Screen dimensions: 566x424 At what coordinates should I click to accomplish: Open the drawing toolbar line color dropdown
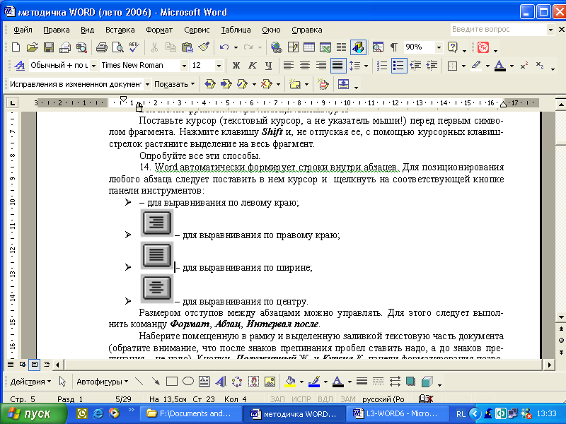(x=325, y=382)
